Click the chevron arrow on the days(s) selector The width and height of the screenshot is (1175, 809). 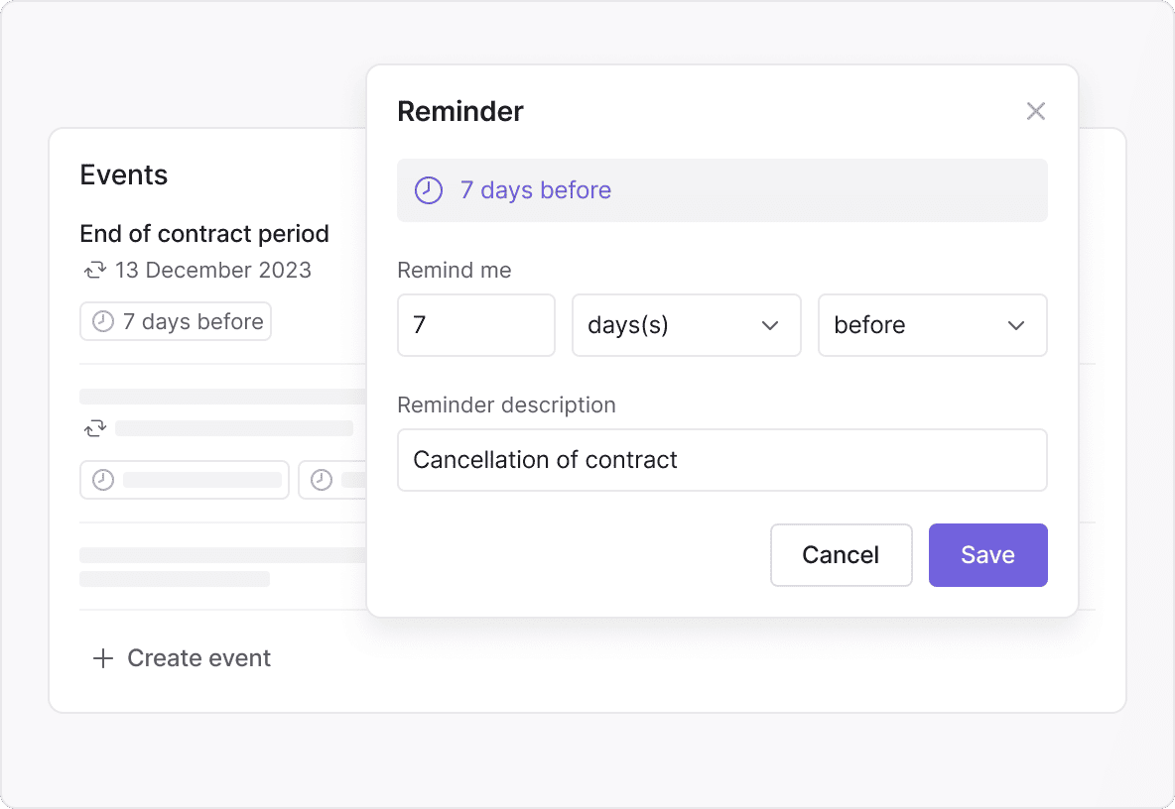coord(770,325)
